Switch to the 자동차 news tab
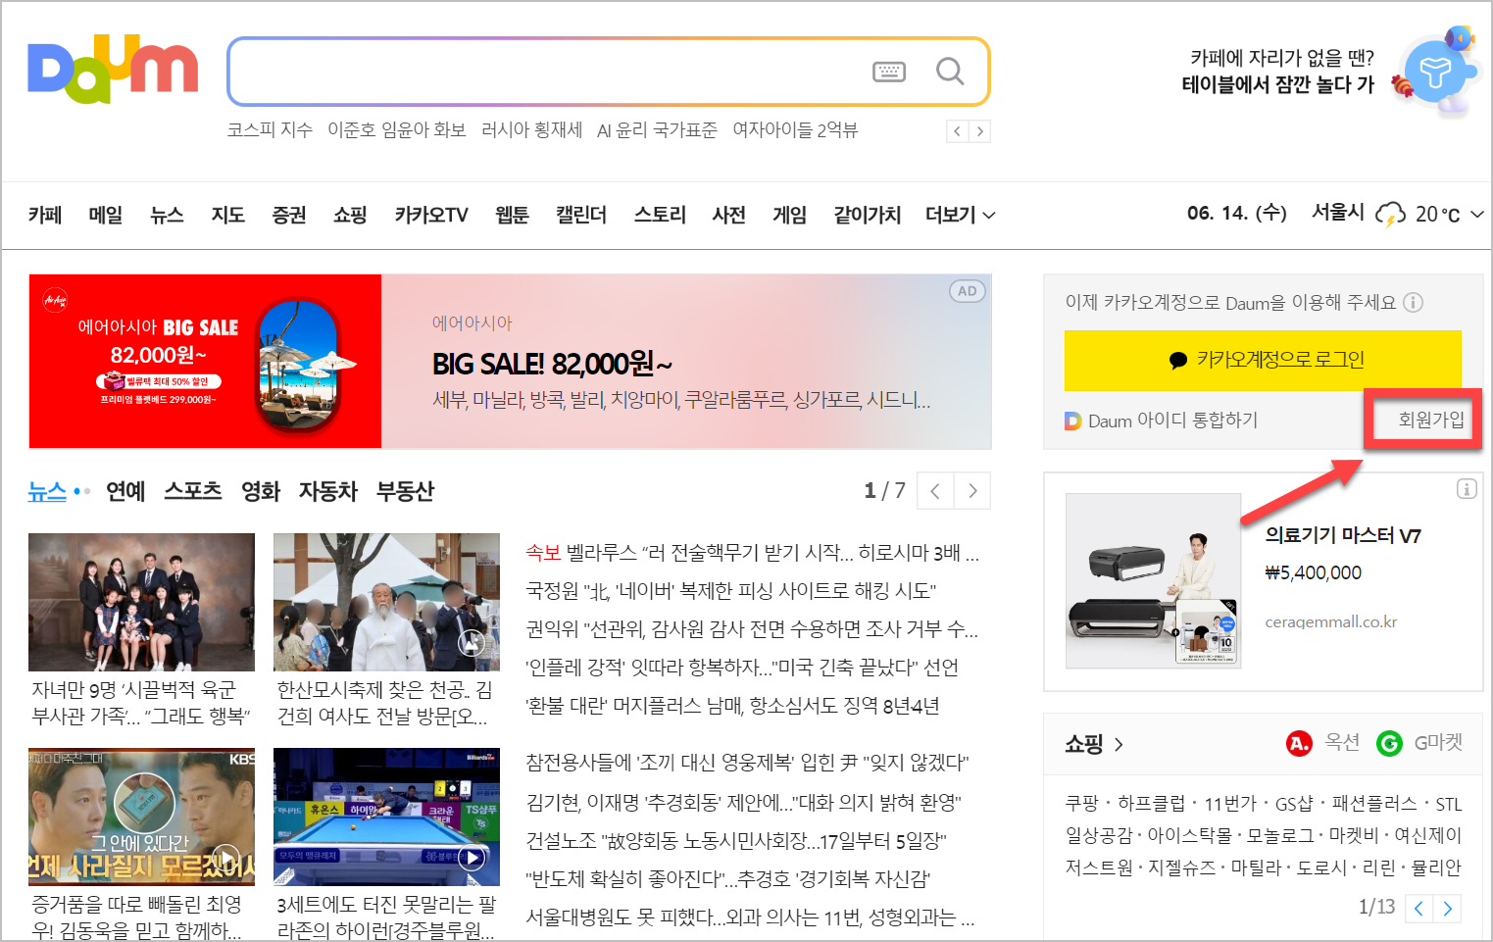This screenshot has height=942, width=1493. (x=328, y=491)
